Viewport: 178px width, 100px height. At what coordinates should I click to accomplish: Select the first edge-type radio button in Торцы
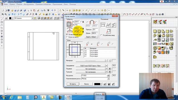pos(92,44)
